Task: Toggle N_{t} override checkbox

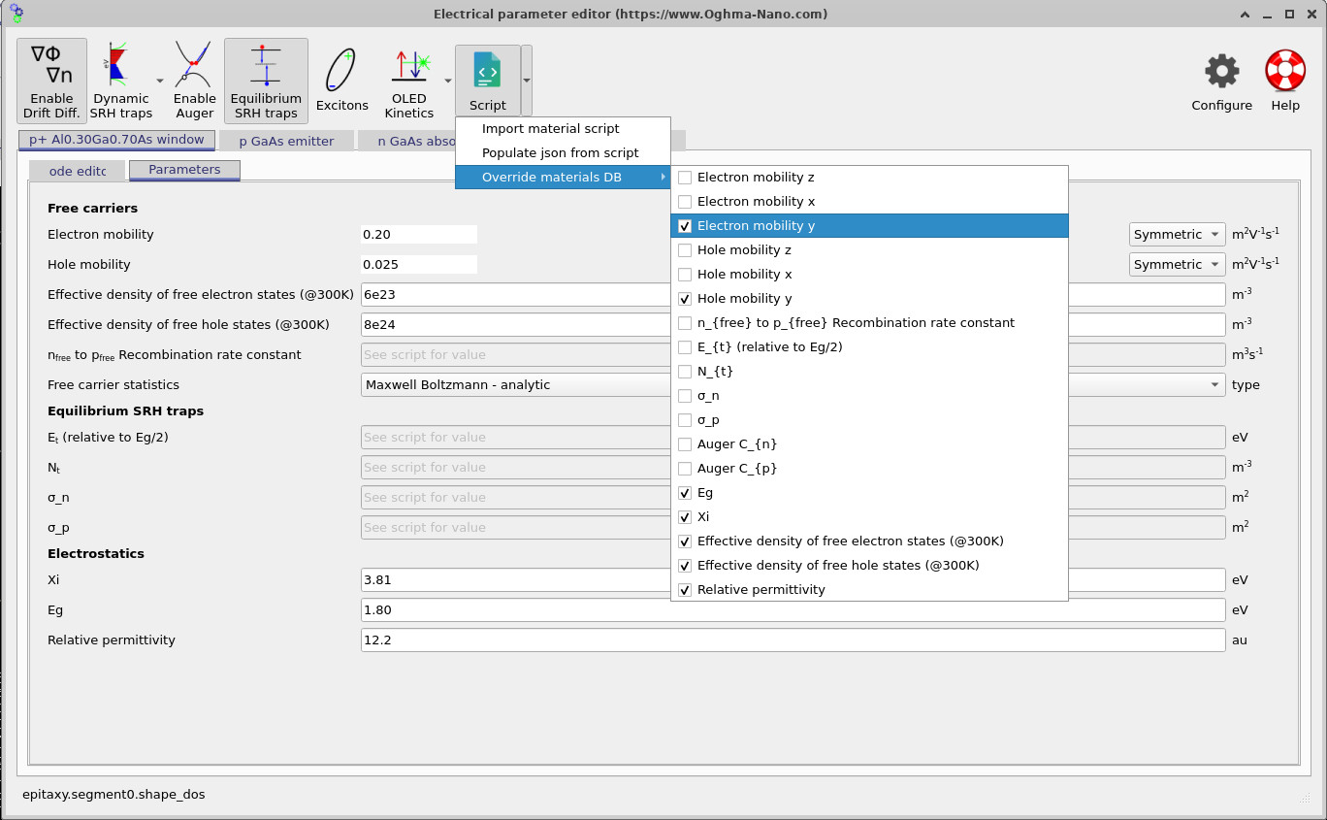Action: tap(685, 372)
